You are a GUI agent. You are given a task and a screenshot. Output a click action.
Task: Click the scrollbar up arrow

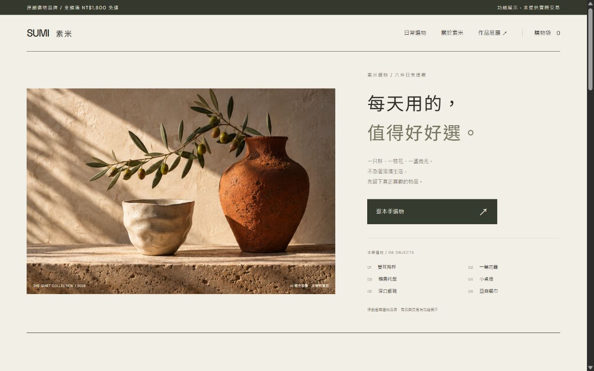[590, 4]
